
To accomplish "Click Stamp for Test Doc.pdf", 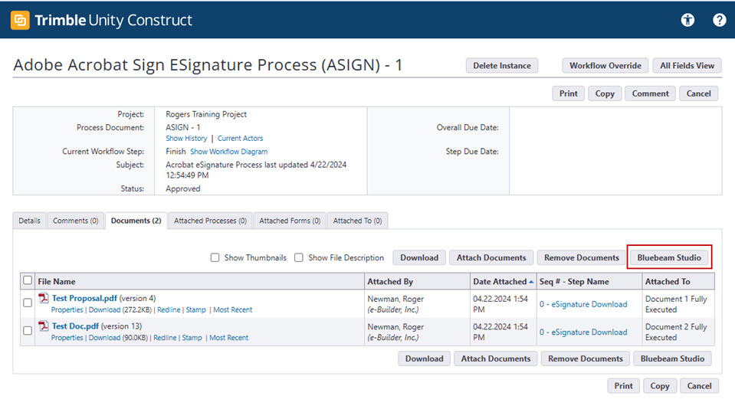I will click(192, 338).
